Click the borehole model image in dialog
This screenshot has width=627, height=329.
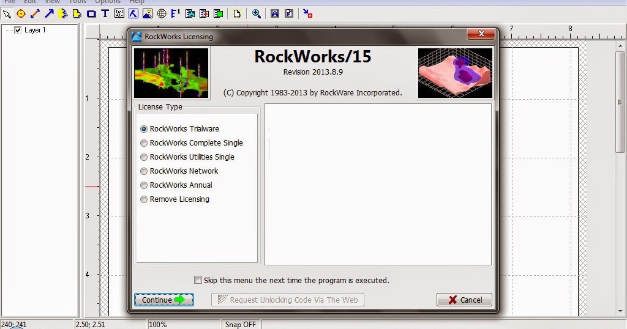pyautogui.click(x=171, y=73)
